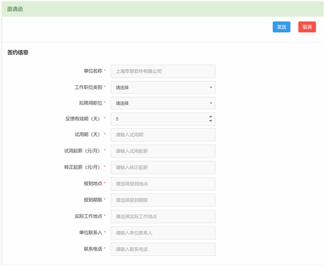Image resolution: width=324 pixels, height=266 pixels.
Task: Click the 单位名称 input field
Action: [x=163, y=71]
